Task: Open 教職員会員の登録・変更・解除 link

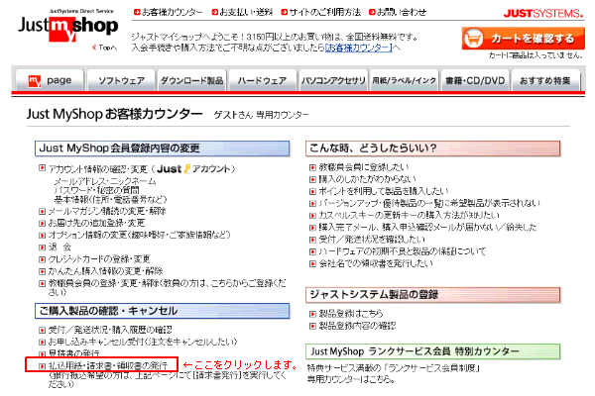Action: click(x=167, y=288)
